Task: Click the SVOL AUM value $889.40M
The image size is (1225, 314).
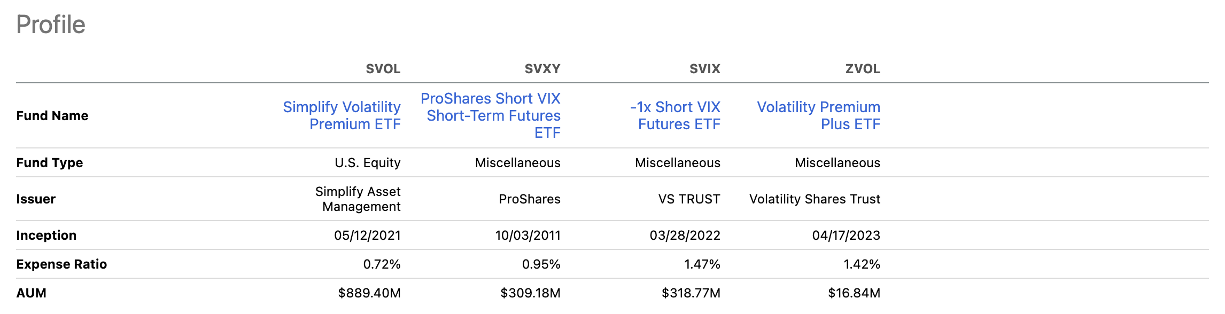Action: pyautogui.click(x=369, y=293)
